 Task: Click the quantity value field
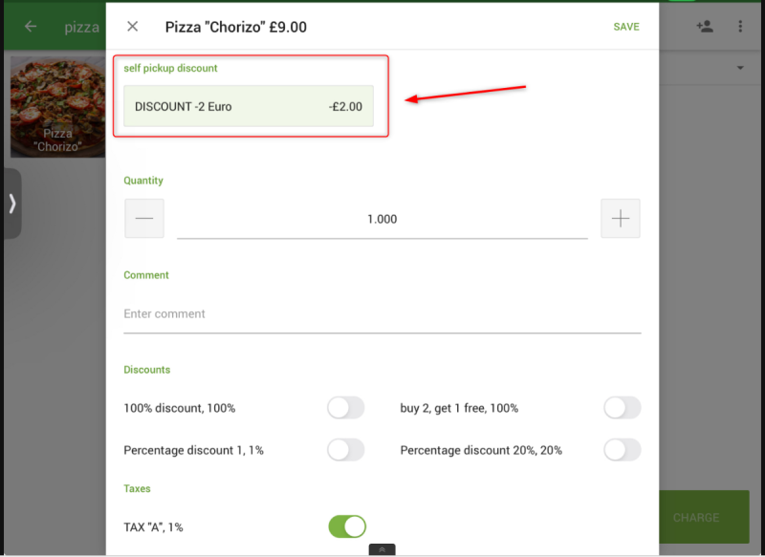point(382,220)
